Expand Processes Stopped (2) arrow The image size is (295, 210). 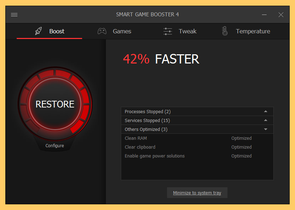point(265,111)
